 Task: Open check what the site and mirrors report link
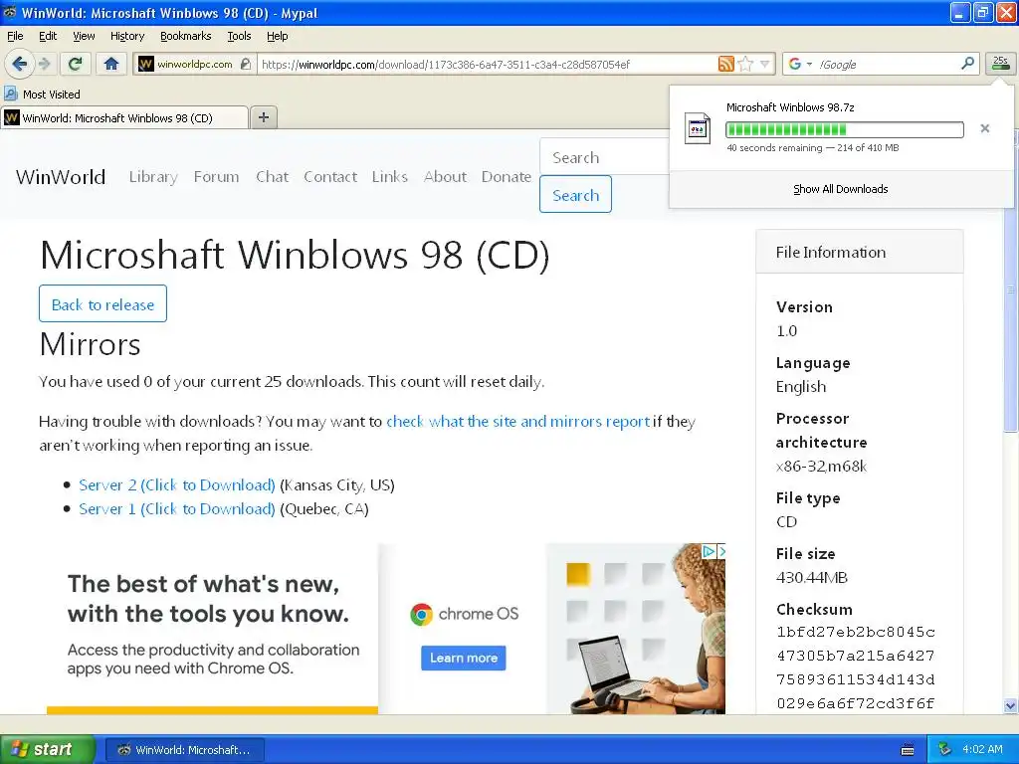pyautogui.click(x=517, y=421)
